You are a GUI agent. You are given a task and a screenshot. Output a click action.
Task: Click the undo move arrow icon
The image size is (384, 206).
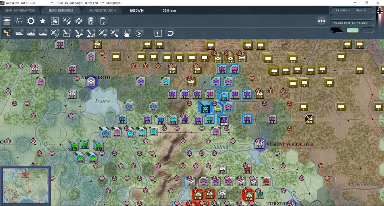tap(170, 33)
